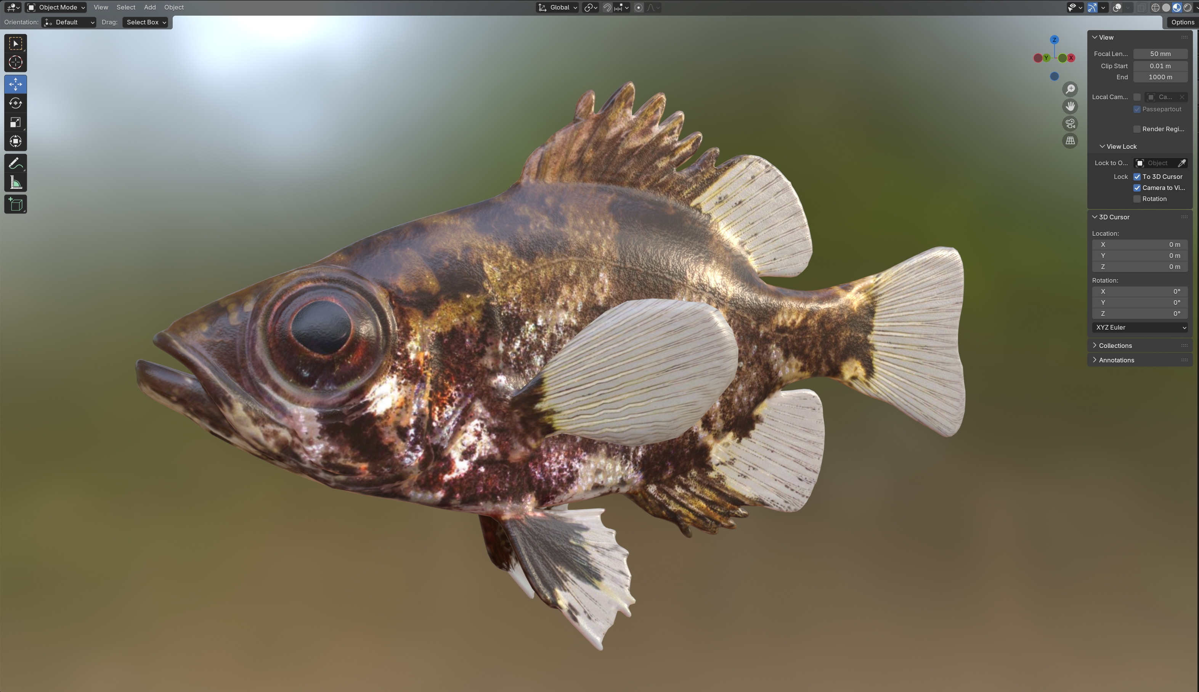Enable the Rotation lock checkbox
This screenshot has height=692, width=1199.
pyautogui.click(x=1137, y=199)
